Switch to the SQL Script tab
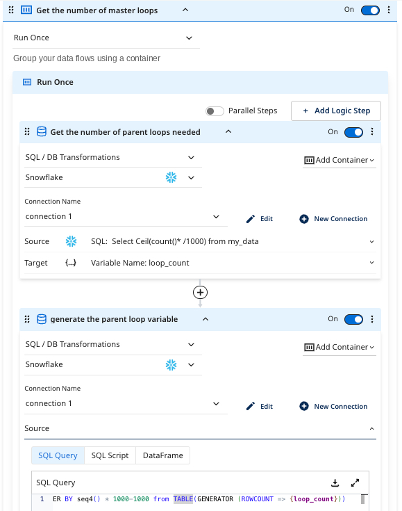Image resolution: width=402 pixels, height=511 pixels. pos(110,455)
